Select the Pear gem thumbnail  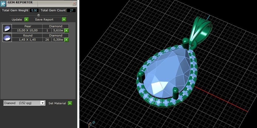[x=7, y=29]
